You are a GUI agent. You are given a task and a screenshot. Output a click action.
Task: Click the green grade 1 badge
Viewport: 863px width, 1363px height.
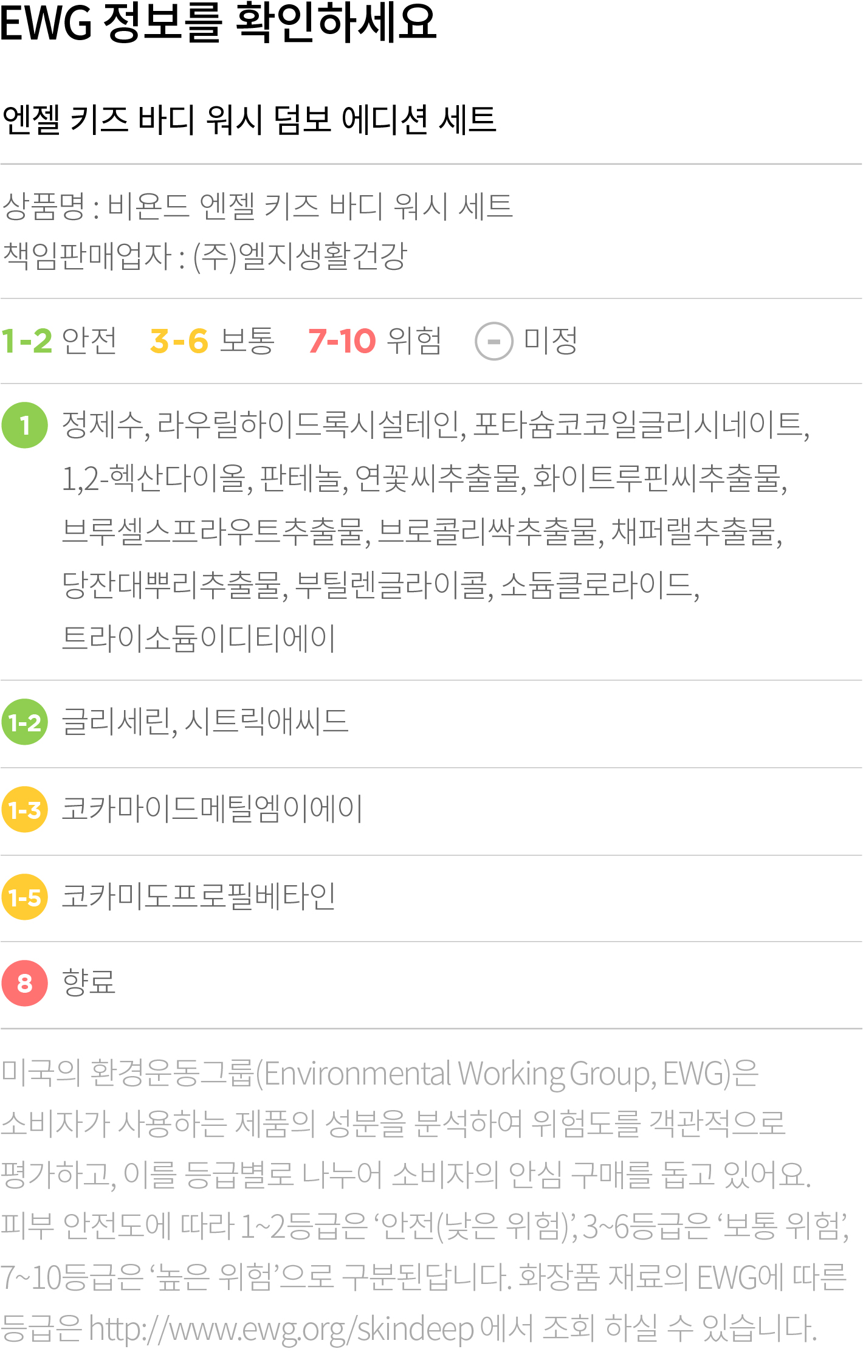click(25, 426)
